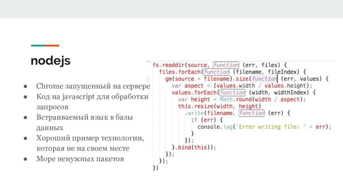Click "console.log" in the code
343x193 pixels.
click(215, 127)
